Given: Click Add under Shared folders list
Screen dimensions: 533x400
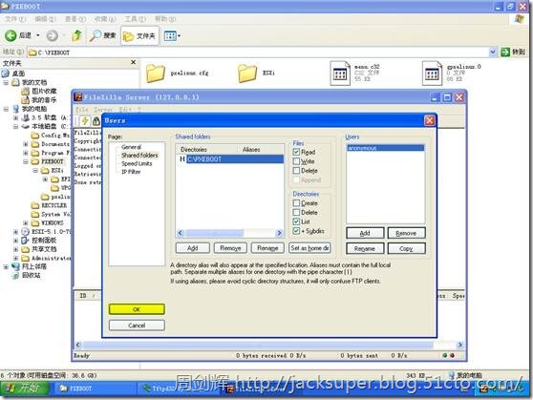Looking at the screenshot, I should tap(192, 248).
